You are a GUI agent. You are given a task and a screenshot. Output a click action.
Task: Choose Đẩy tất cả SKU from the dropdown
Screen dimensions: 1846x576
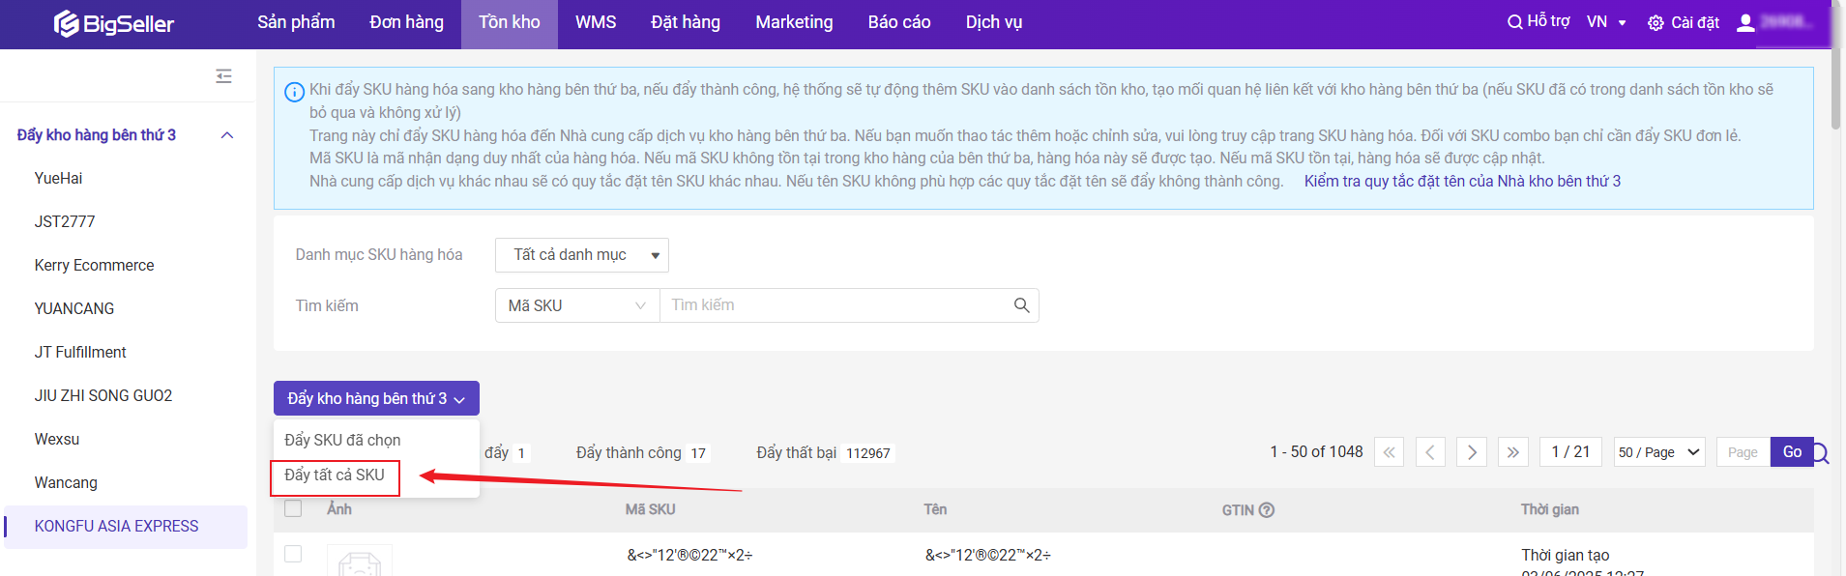pyautogui.click(x=335, y=475)
